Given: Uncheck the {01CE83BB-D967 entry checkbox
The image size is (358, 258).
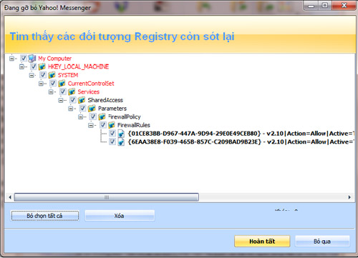Looking at the screenshot, I should click(x=112, y=133).
